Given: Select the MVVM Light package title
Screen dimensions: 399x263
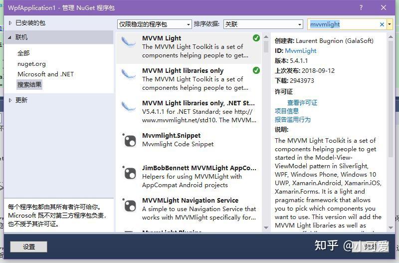Looking at the screenshot, I should (162, 38).
